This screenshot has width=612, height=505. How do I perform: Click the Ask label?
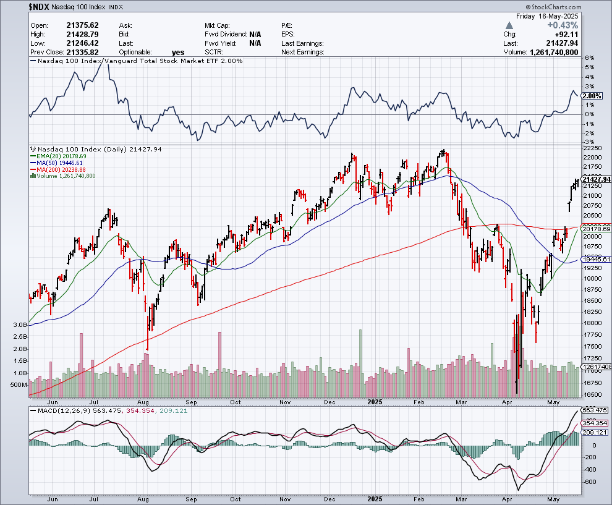tap(125, 25)
